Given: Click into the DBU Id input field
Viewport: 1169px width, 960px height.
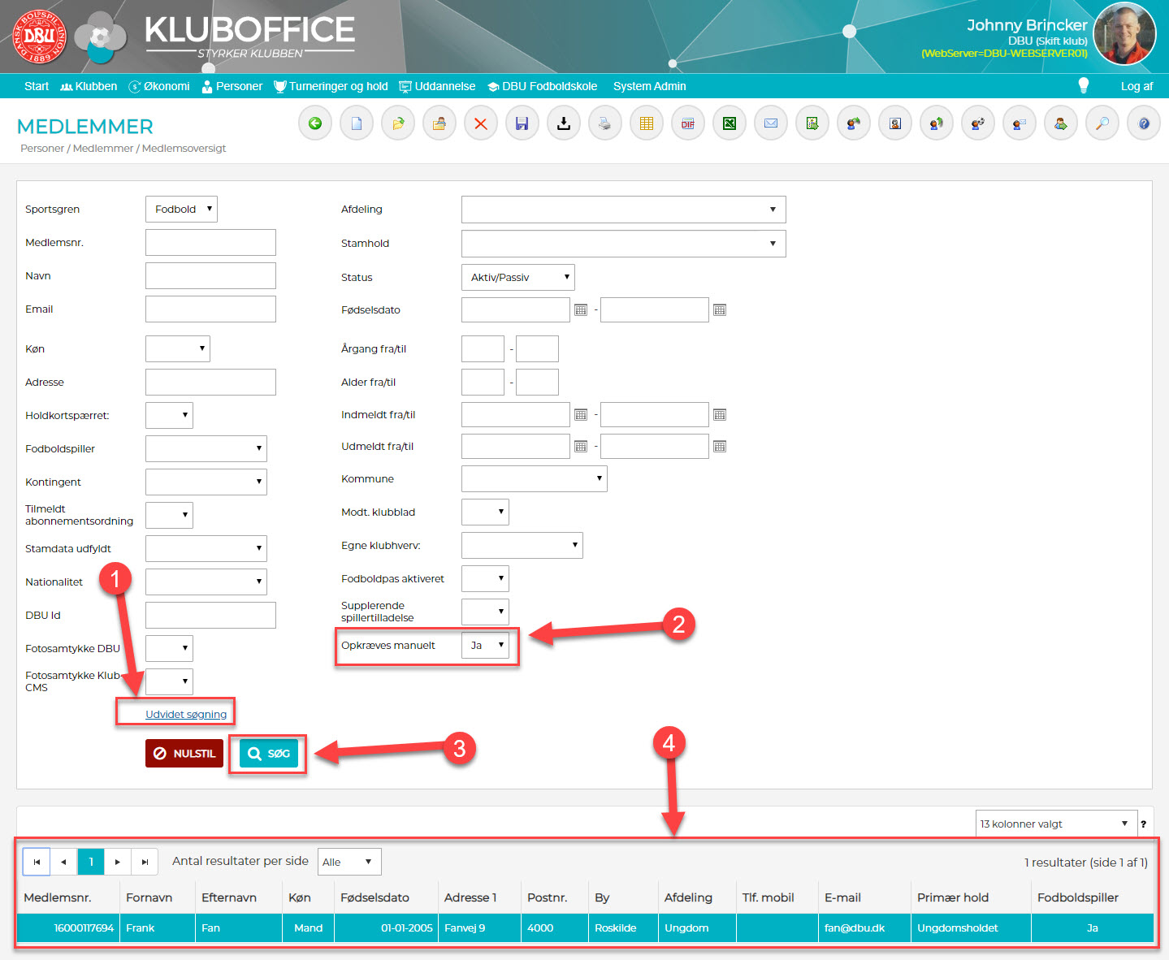Looking at the screenshot, I should (210, 616).
